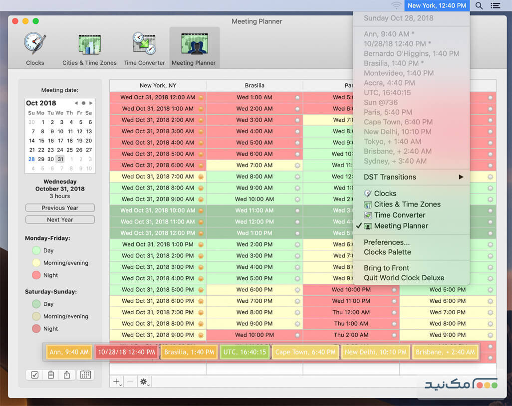Open the gear action menu at the bottom
The image size is (512, 406).
(x=144, y=381)
